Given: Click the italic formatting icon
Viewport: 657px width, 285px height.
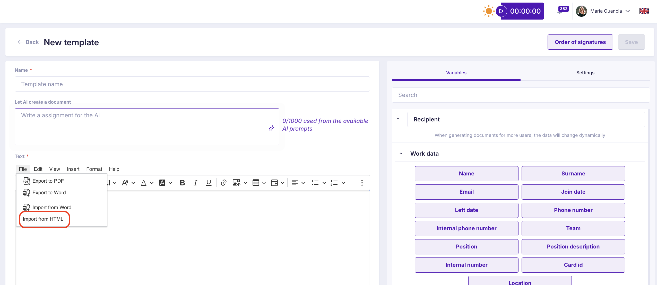Looking at the screenshot, I should coord(195,183).
